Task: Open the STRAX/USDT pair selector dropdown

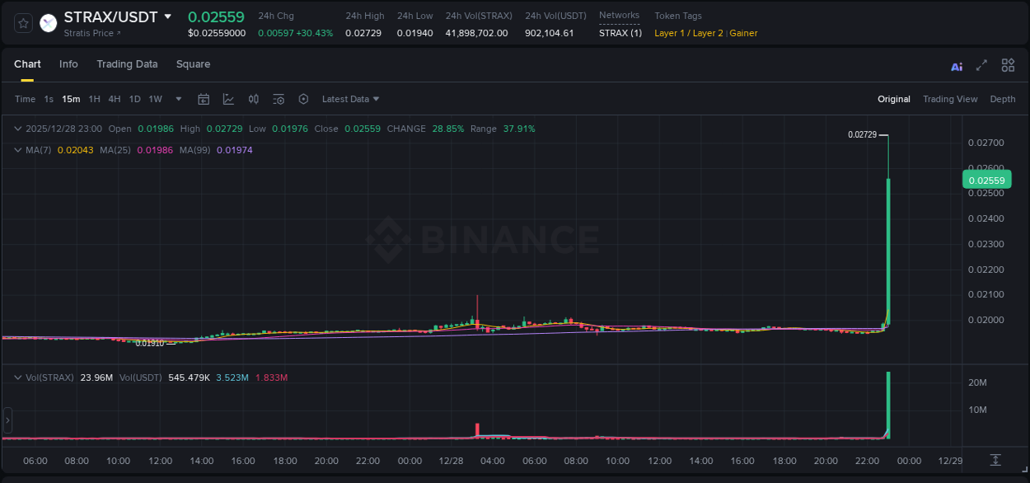Action: click(x=119, y=16)
